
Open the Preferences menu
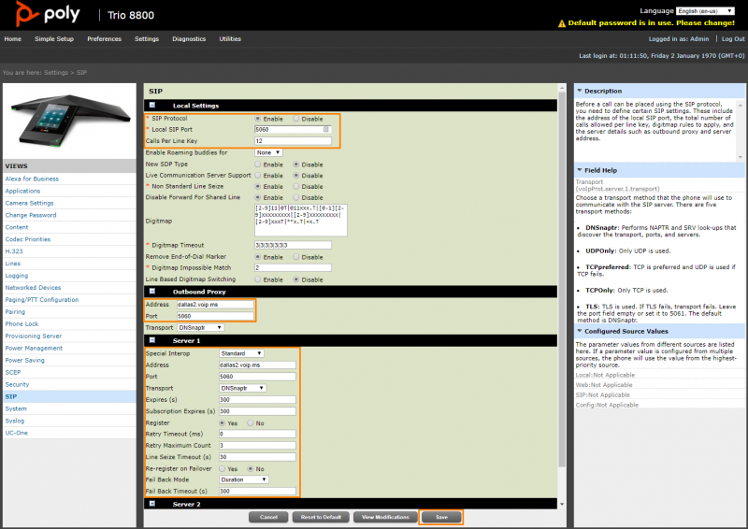[104, 39]
